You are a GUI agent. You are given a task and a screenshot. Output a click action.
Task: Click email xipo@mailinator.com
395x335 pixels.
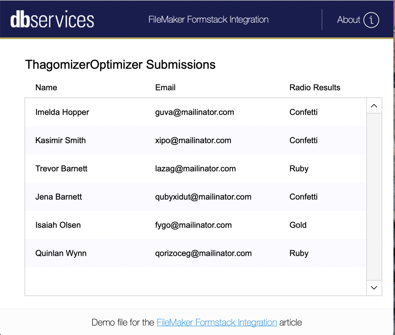coord(193,140)
